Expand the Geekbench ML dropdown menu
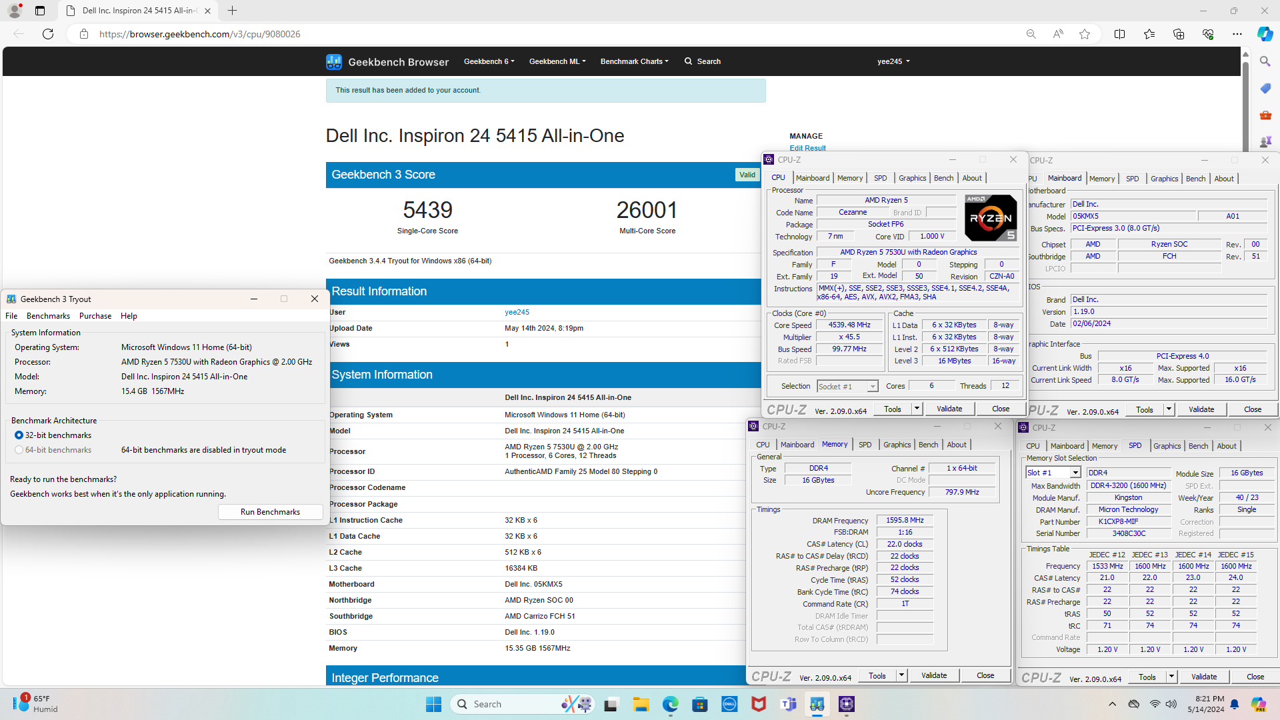This screenshot has height=720, width=1280. pos(557,61)
